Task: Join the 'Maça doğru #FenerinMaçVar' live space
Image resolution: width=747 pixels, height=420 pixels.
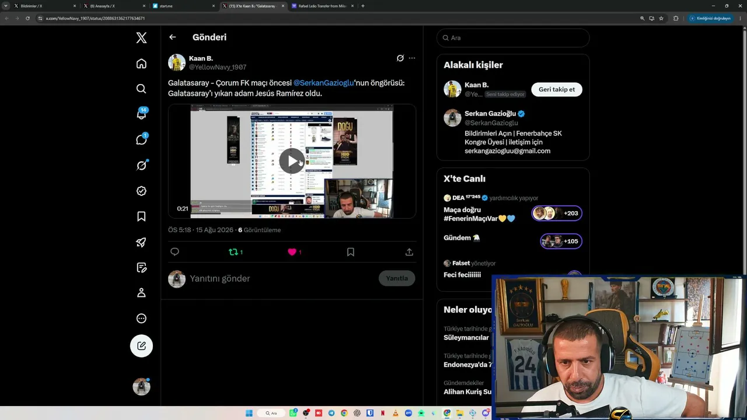Action: (x=479, y=214)
